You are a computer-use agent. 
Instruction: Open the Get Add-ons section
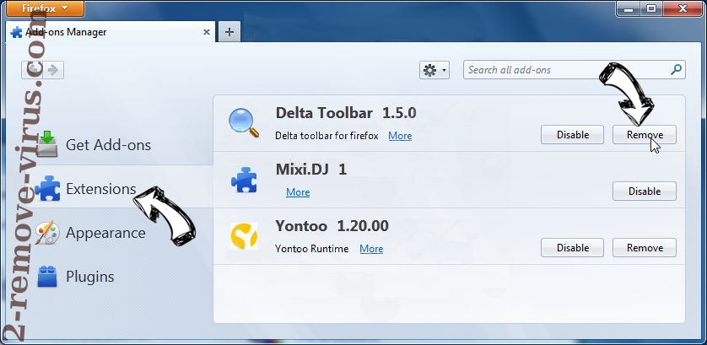[108, 144]
